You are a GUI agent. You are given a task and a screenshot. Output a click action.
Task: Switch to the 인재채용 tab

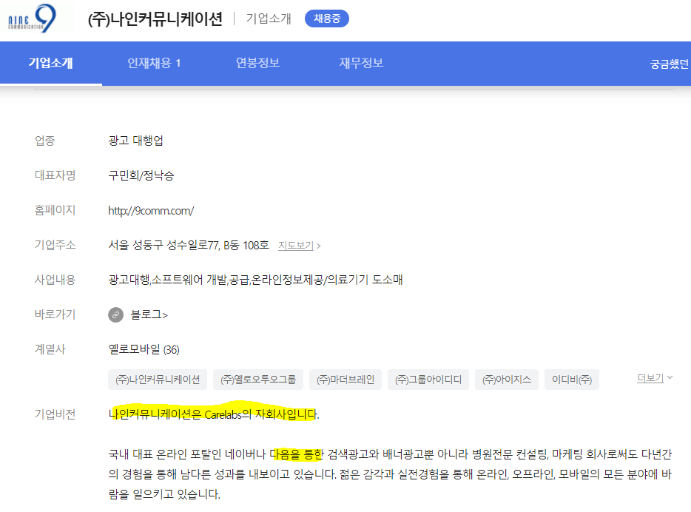[154, 63]
